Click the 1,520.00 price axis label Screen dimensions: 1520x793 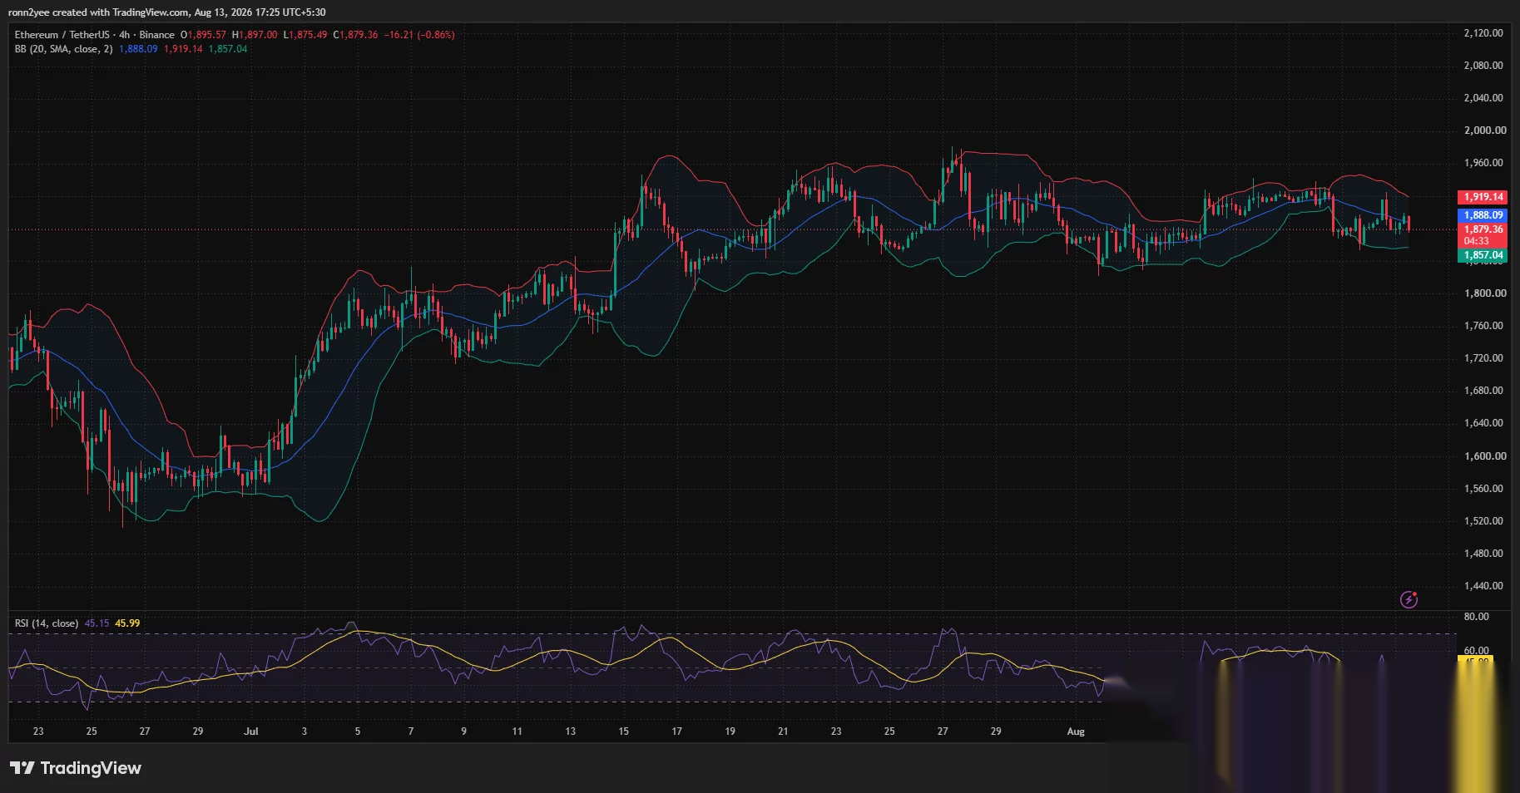1483,521
